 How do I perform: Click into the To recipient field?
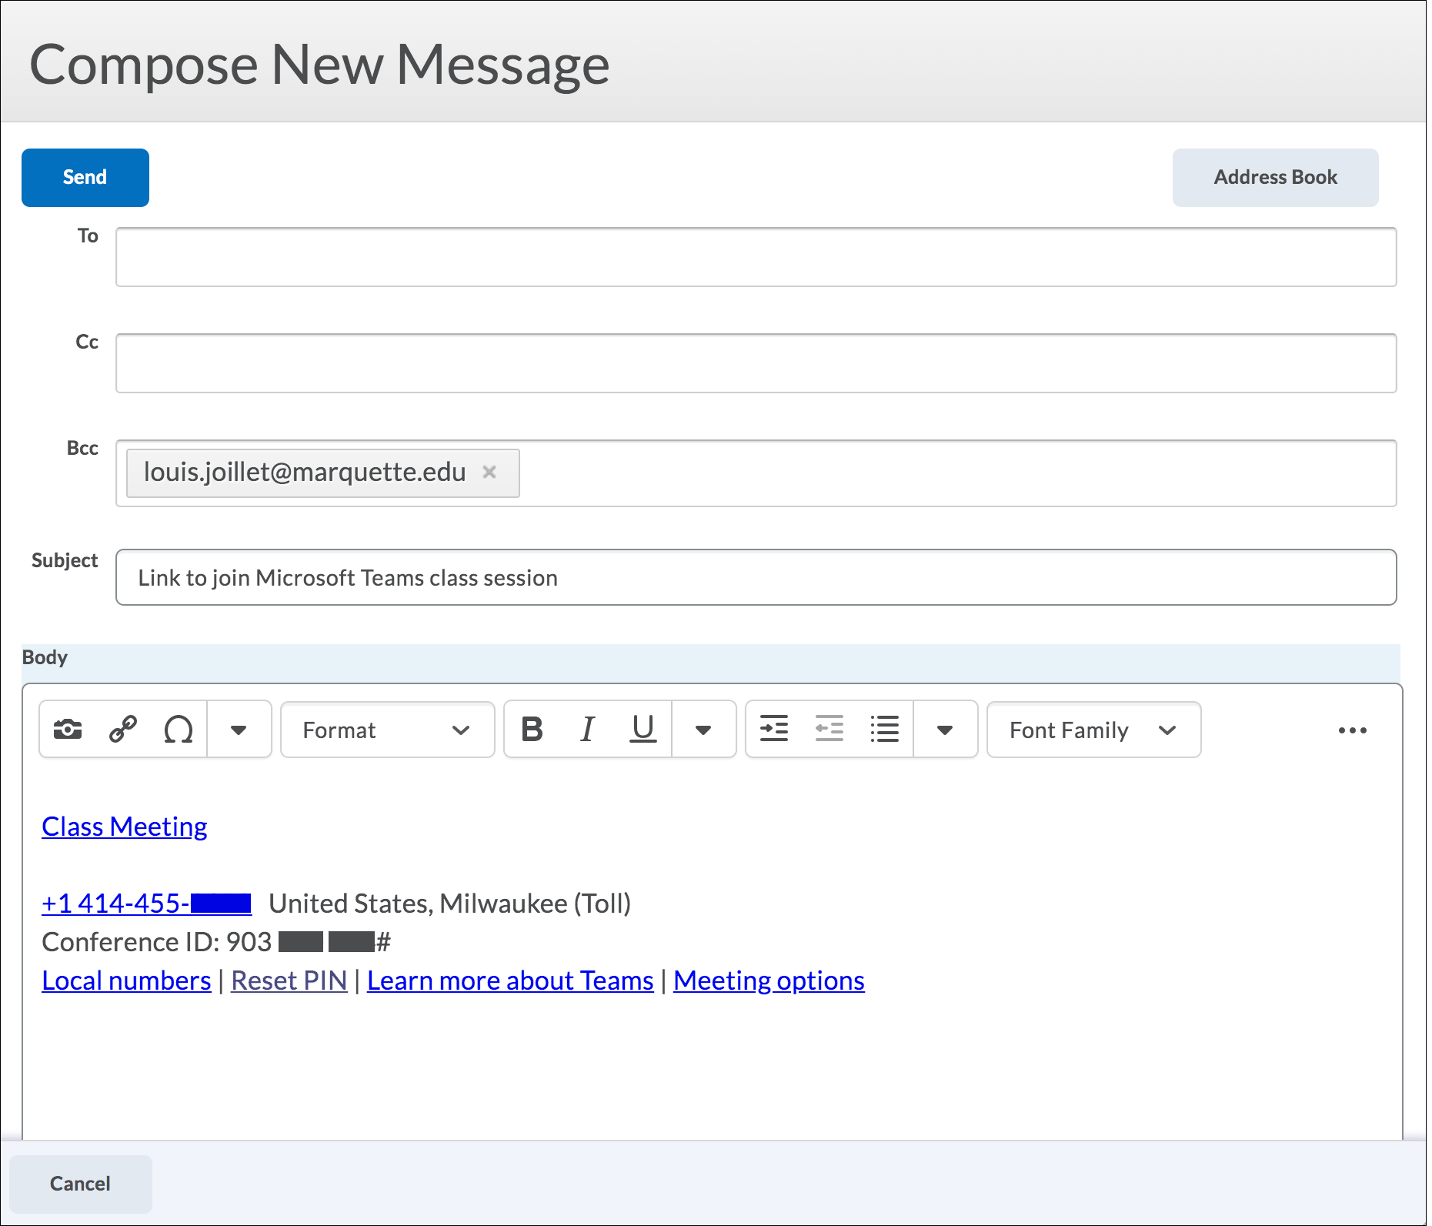756,257
